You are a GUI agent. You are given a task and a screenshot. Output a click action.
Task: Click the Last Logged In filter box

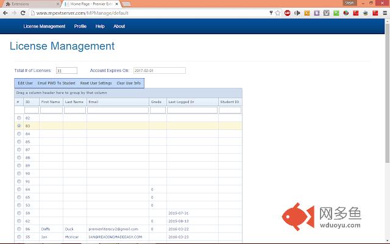(x=193, y=110)
